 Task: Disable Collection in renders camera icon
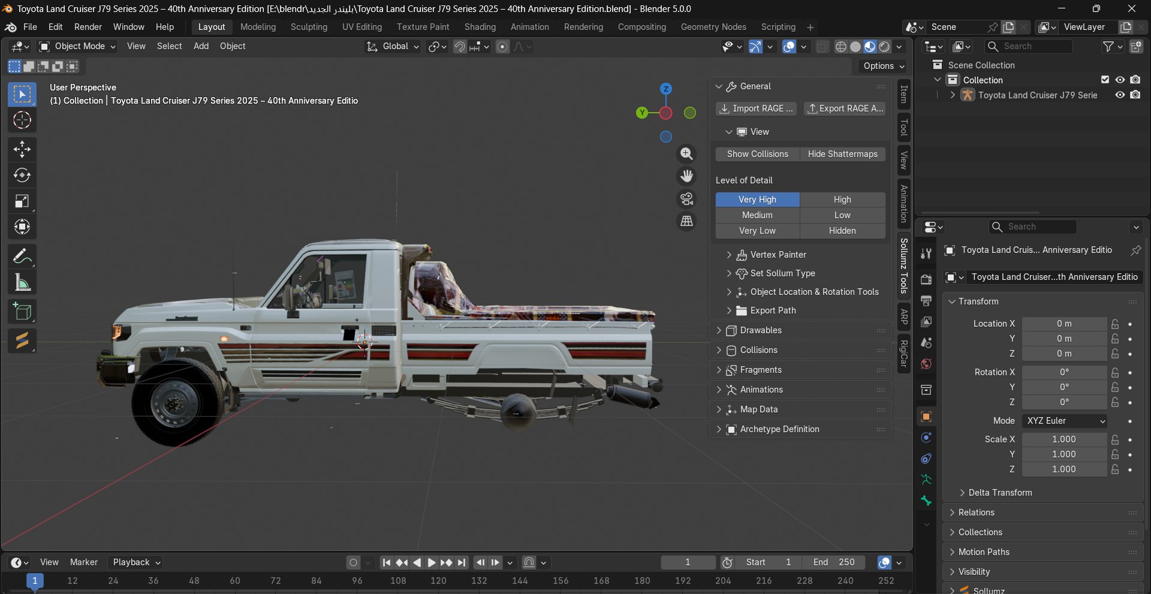(1135, 80)
